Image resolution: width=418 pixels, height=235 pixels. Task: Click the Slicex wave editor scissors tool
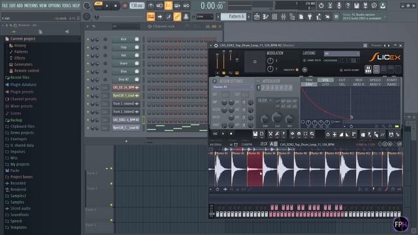pyautogui.click(x=270, y=134)
